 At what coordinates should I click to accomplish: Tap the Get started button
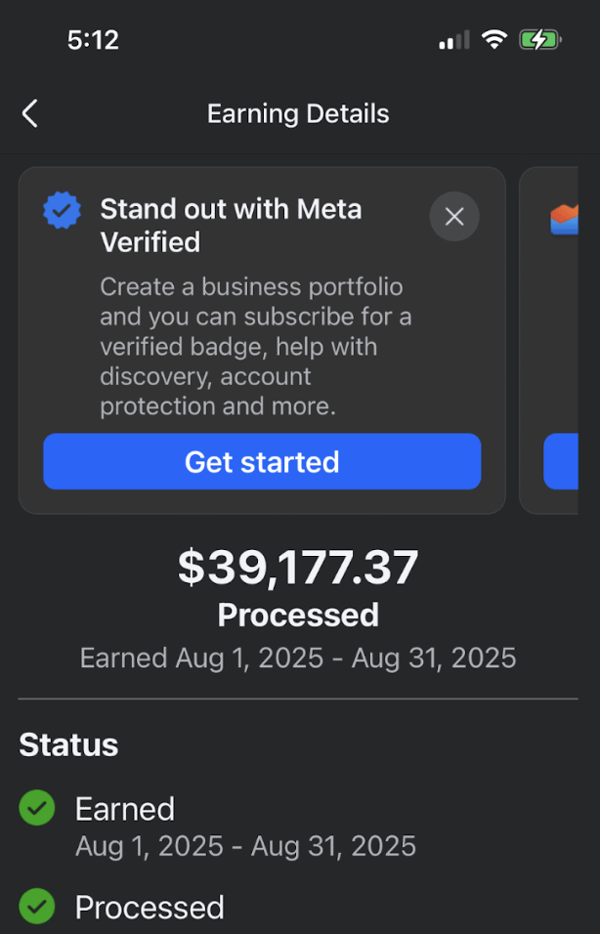(x=262, y=461)
